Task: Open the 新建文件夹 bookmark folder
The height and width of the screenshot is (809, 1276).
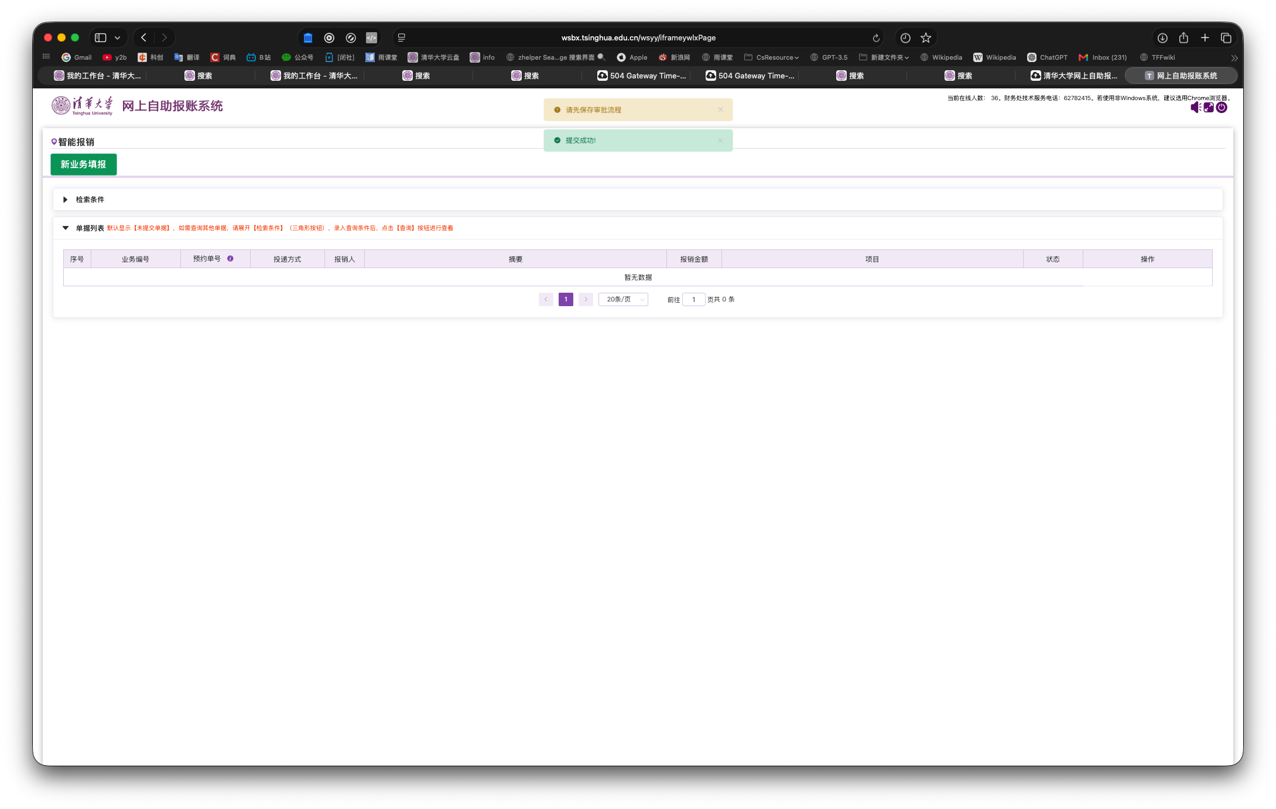Action: pyautogui.click(x=884, y=57)
